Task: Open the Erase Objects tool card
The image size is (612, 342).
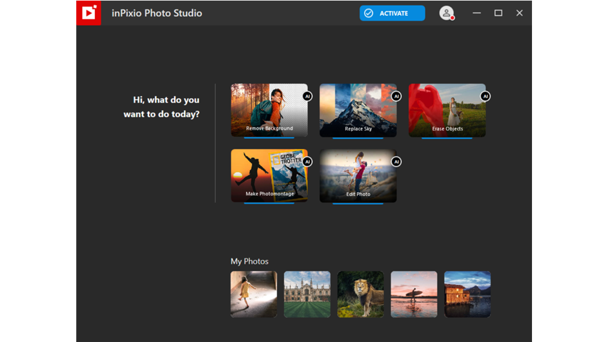Action: pos(447,110)
